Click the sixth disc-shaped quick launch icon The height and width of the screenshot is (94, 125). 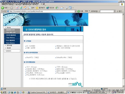tap(23, 92)
